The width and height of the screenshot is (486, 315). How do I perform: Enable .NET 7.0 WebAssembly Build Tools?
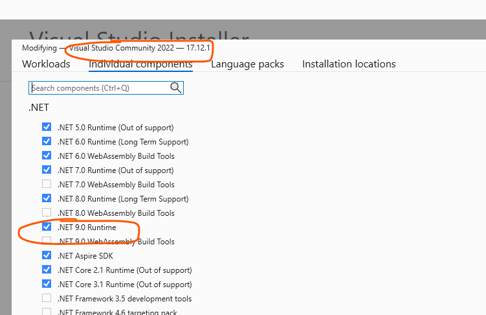(x=47, y=184)
